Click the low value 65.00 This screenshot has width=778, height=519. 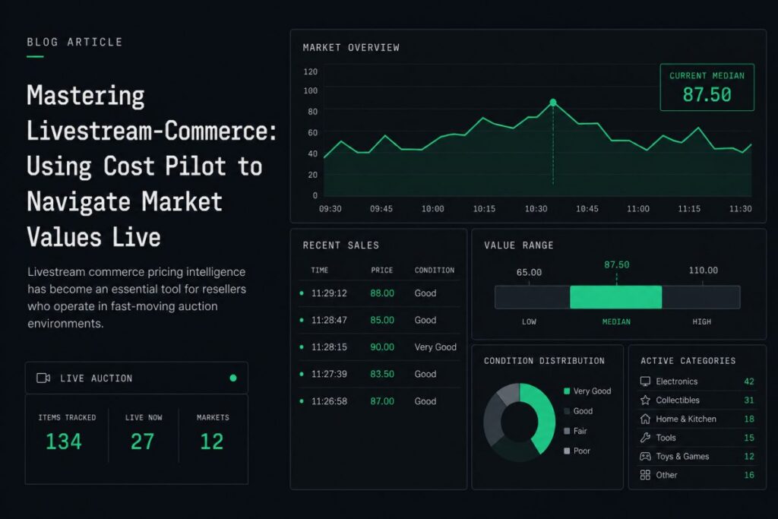pos(529,272)
